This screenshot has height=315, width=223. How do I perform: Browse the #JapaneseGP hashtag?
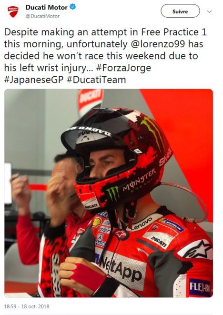[34, 80]
